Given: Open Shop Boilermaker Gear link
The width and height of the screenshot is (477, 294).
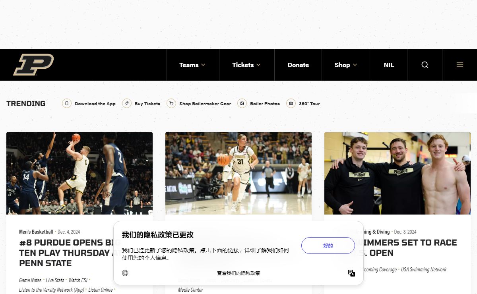Looking at the screenshot, I should pyautogui.click(x=205, y=104).
